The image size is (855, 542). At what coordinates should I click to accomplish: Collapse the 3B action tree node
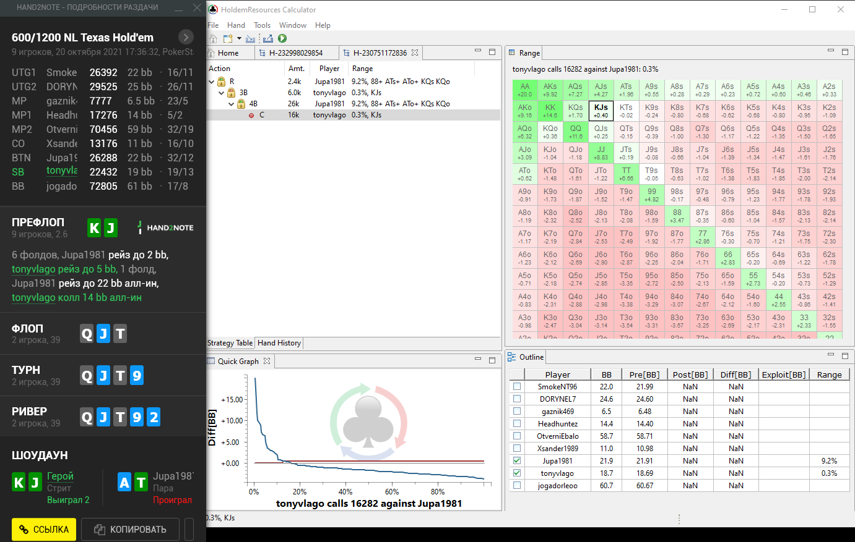tap(222, 93)
